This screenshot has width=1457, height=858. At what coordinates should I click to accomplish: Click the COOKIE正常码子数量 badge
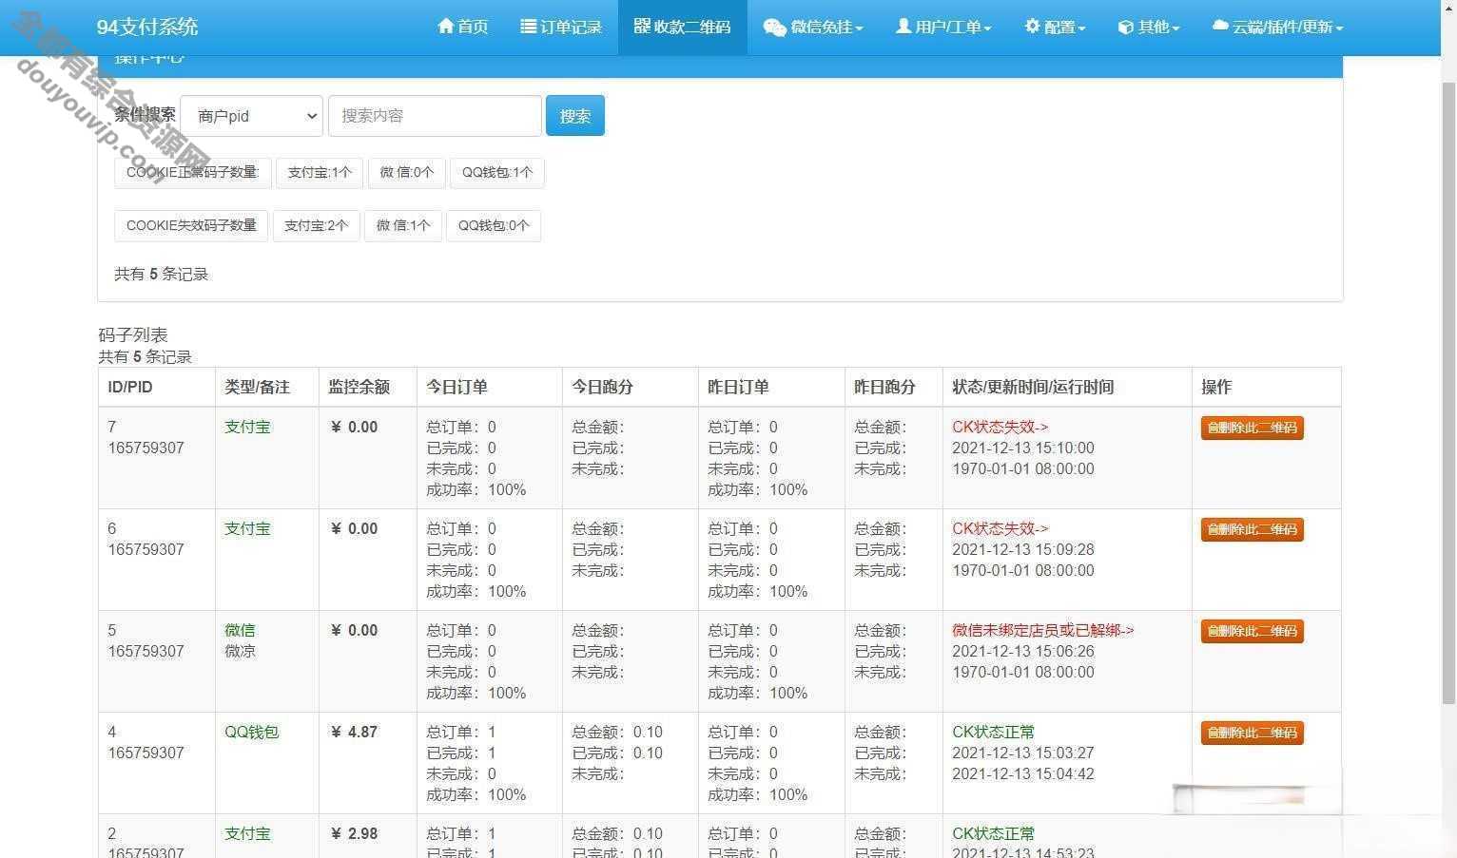click(x=193, y=172)
